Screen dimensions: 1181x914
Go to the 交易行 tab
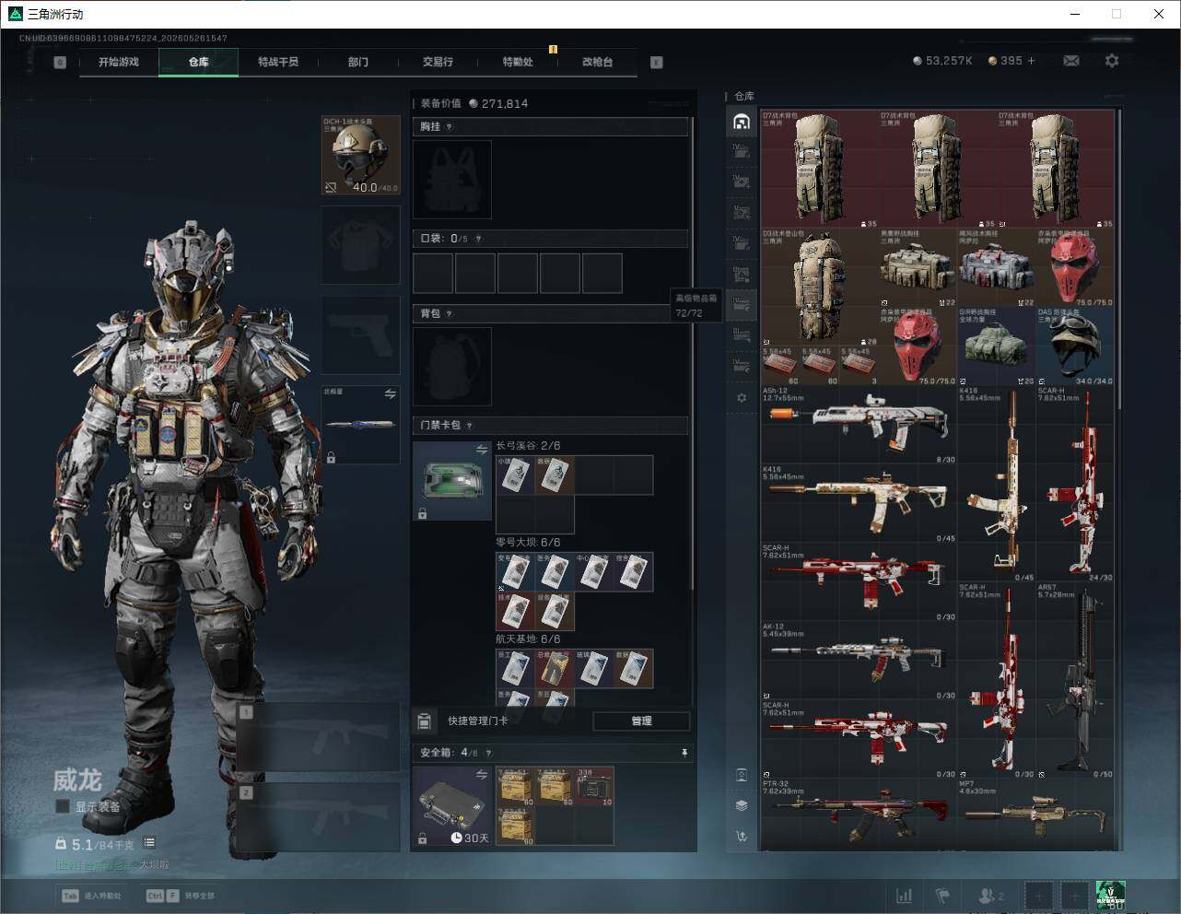(438, 62)
